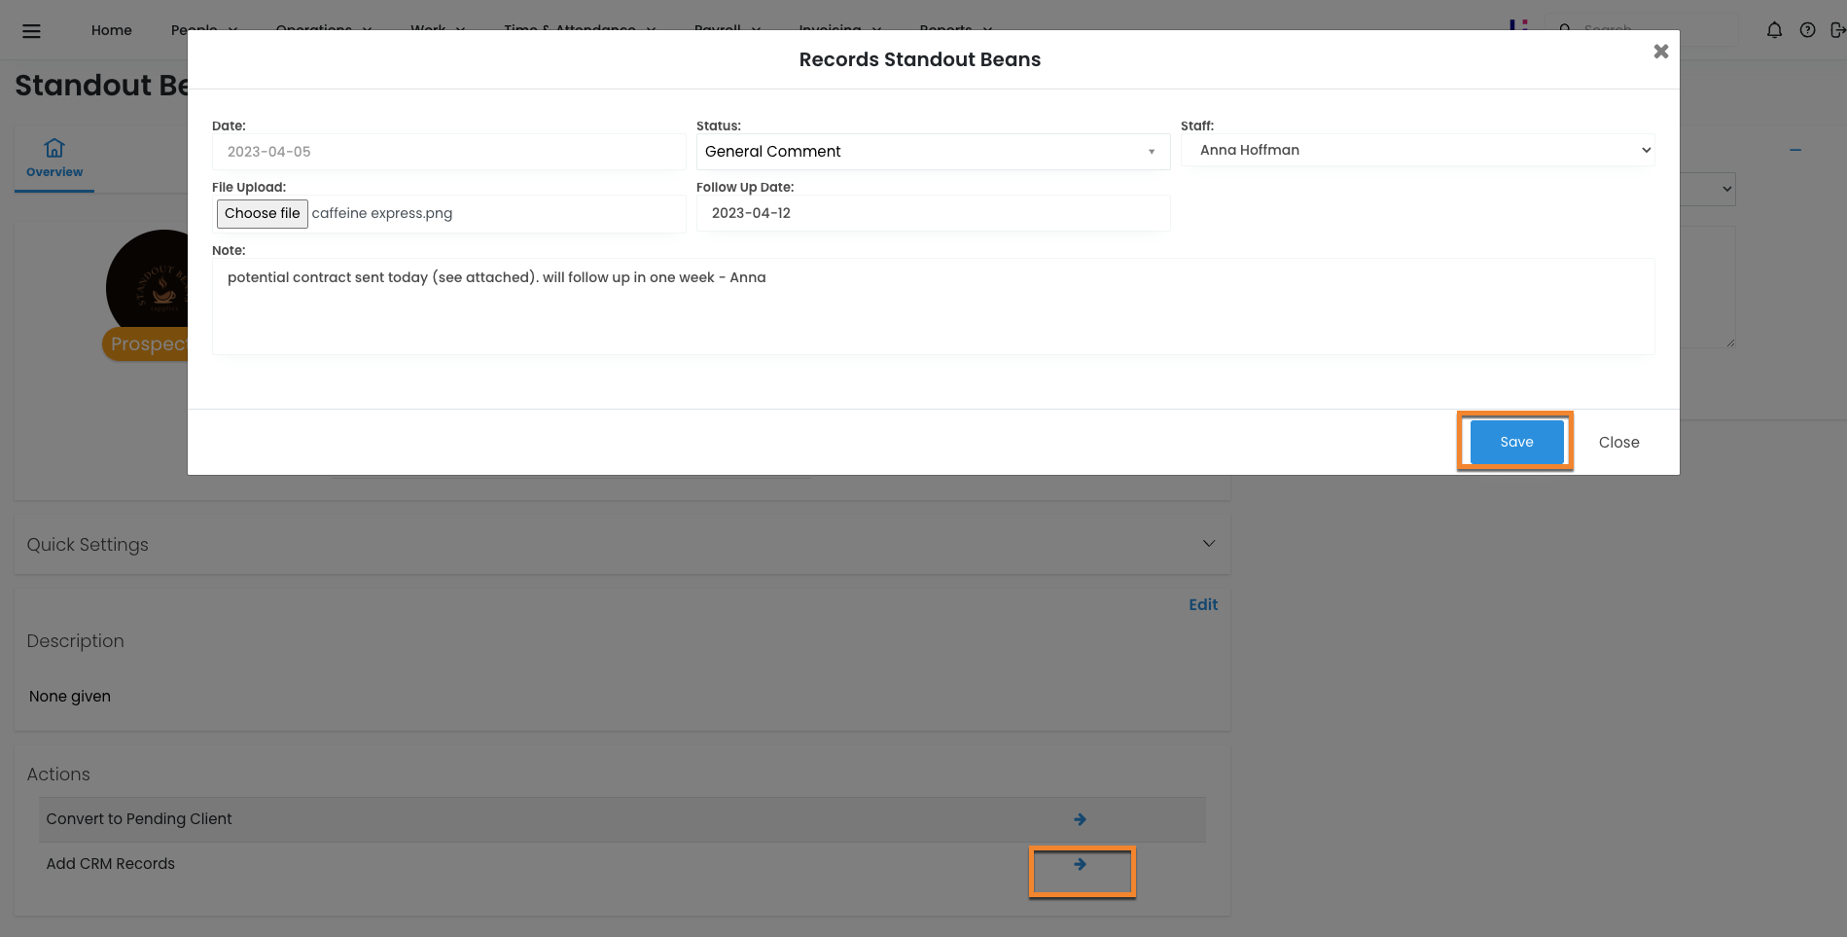
Task: Click the Date field showing 2023-04-05
Action: click(x=448, y=152)
